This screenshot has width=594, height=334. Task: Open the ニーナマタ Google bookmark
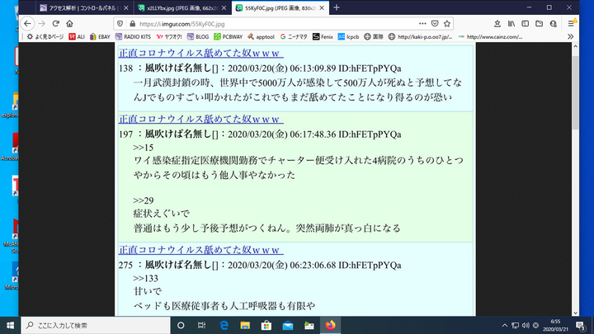click(294, 37)
